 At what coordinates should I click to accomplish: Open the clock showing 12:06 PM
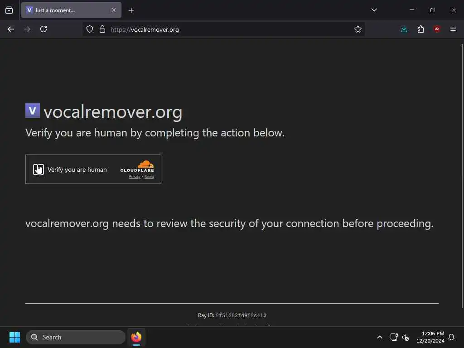pos(430,337)
